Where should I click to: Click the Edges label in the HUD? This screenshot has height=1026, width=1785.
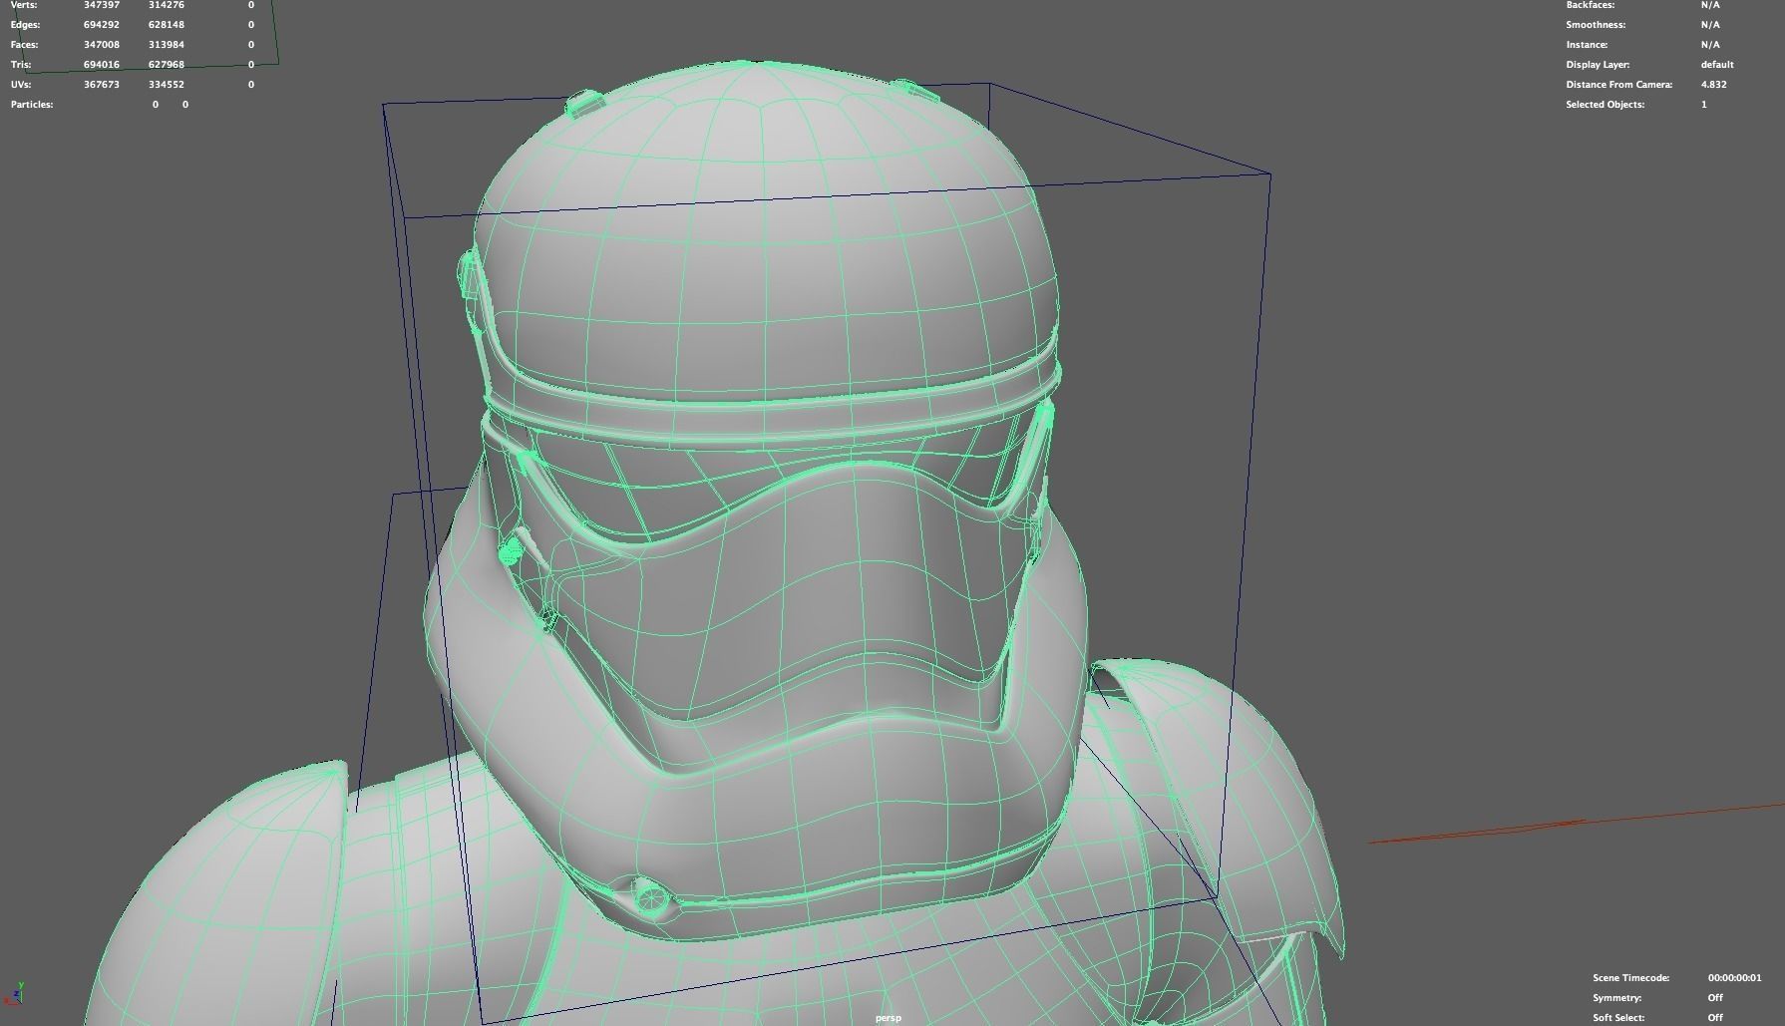[x=26, y=25]
